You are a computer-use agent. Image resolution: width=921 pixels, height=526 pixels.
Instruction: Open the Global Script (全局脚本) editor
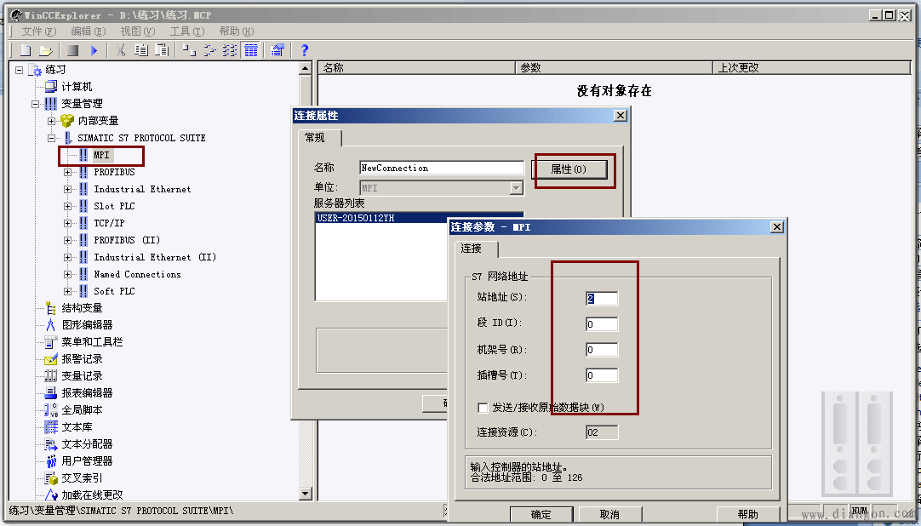coord(87,409)
